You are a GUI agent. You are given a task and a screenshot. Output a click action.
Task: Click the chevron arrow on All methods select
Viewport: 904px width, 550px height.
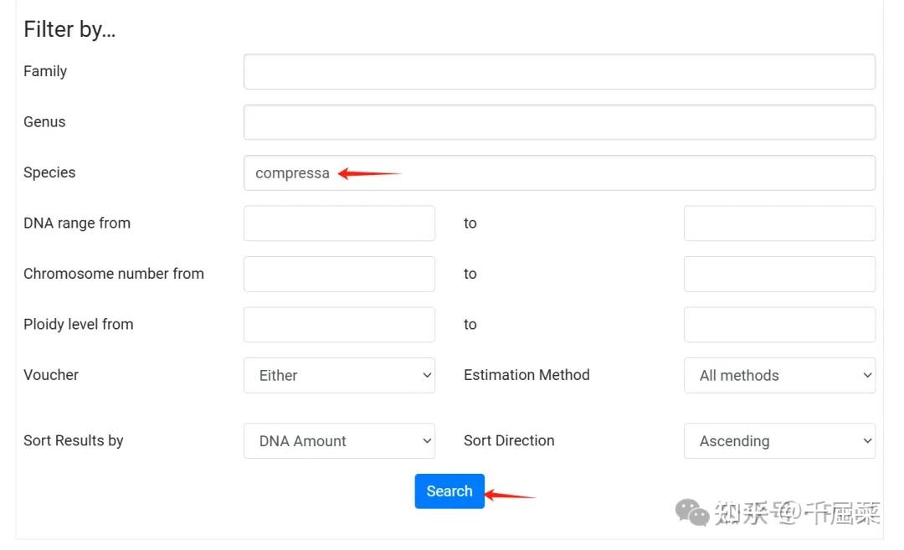(867, 375)
